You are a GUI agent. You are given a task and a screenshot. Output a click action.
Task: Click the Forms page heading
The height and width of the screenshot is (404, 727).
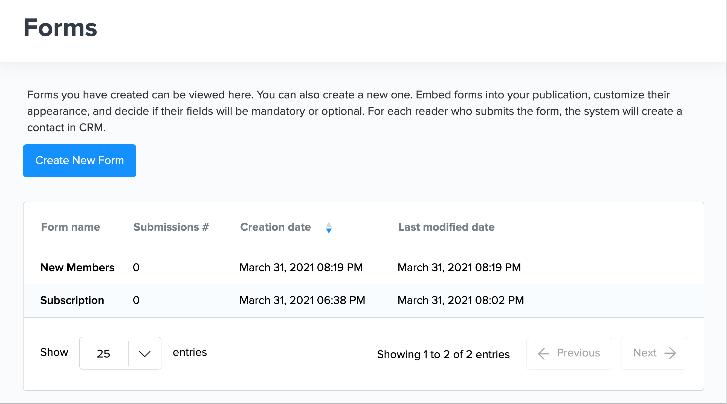point(60,28)
